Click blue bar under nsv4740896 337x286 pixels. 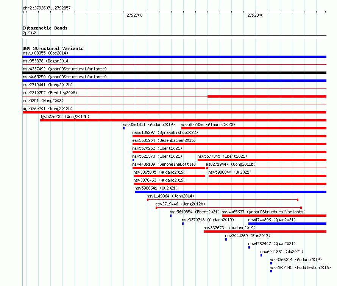pyautogui.click(x=287, y=224)
